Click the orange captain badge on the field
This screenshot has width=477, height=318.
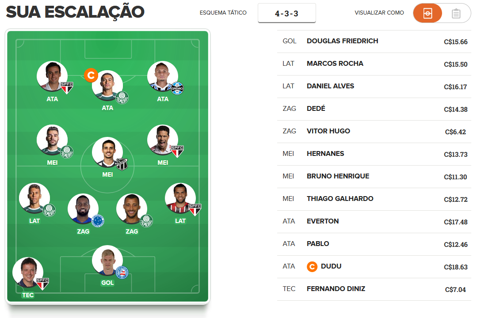(x=91, y=75)
